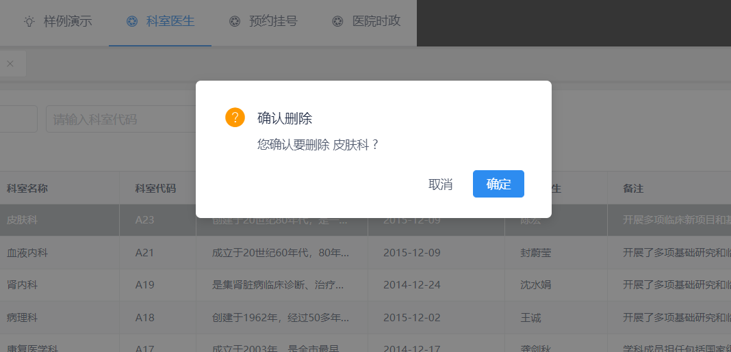Click the A21 code cell
The width and height of the screenshot is (731, 352).
(144, 253)
